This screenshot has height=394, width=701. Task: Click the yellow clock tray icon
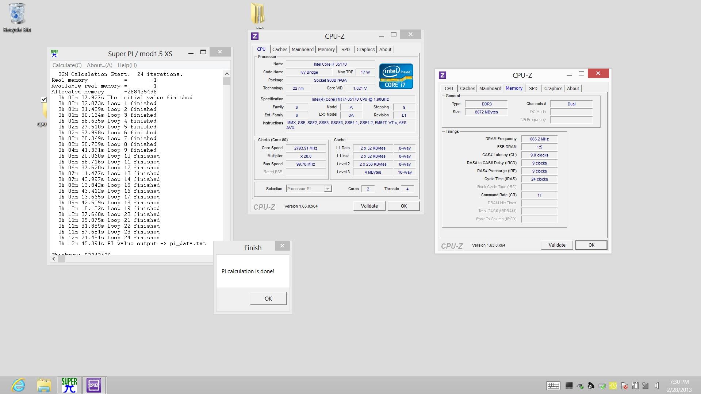point(613,386)
